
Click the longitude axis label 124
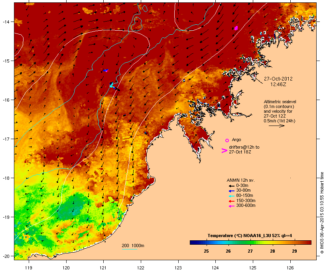[x=215, y=268]
